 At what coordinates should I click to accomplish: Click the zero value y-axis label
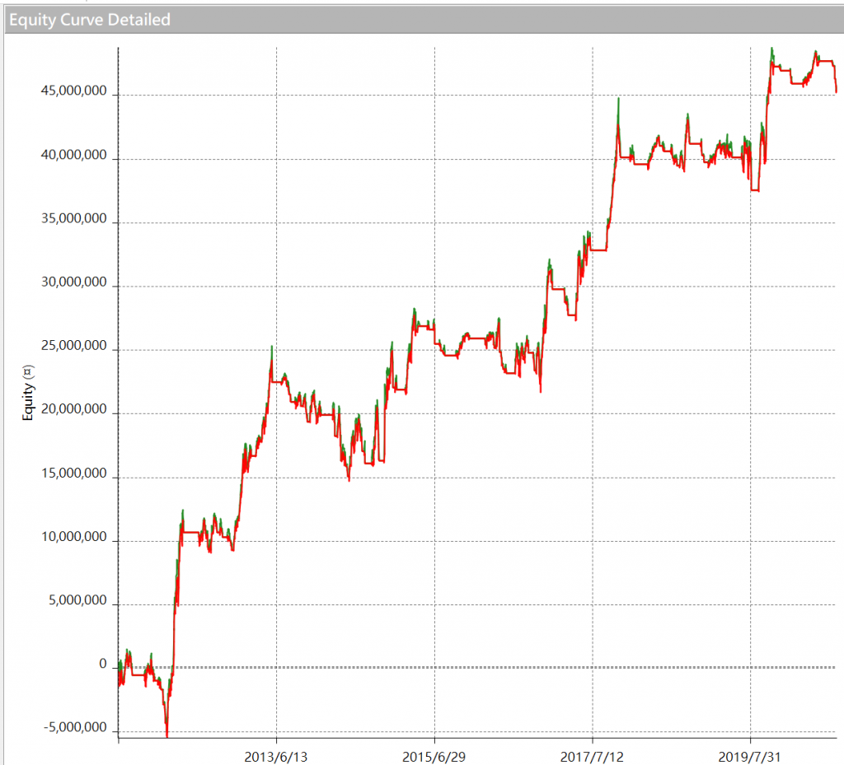pyautogui.click(x=102, y=665)
